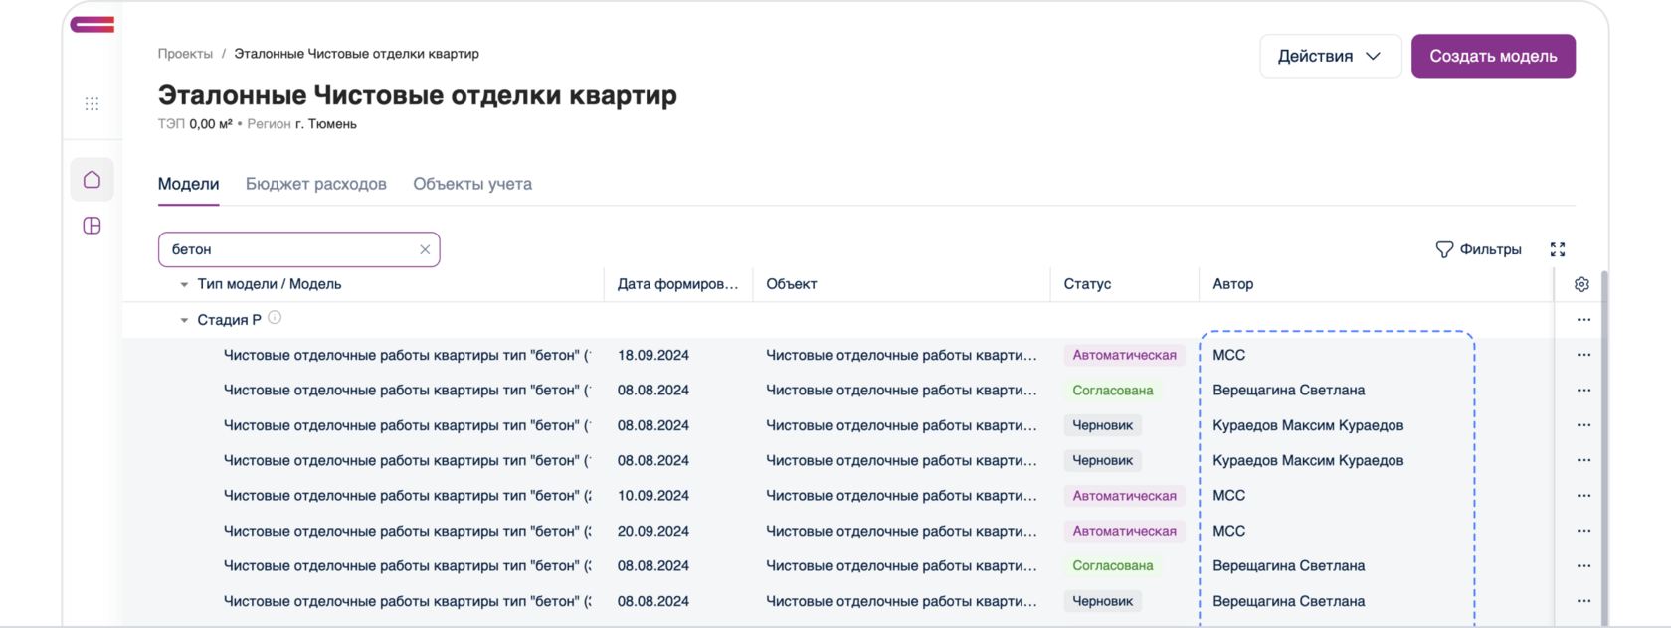The height and width of the screenshot is (628, 1671).
Task: Clear the search field with the X
Action: tap(425, 249)
